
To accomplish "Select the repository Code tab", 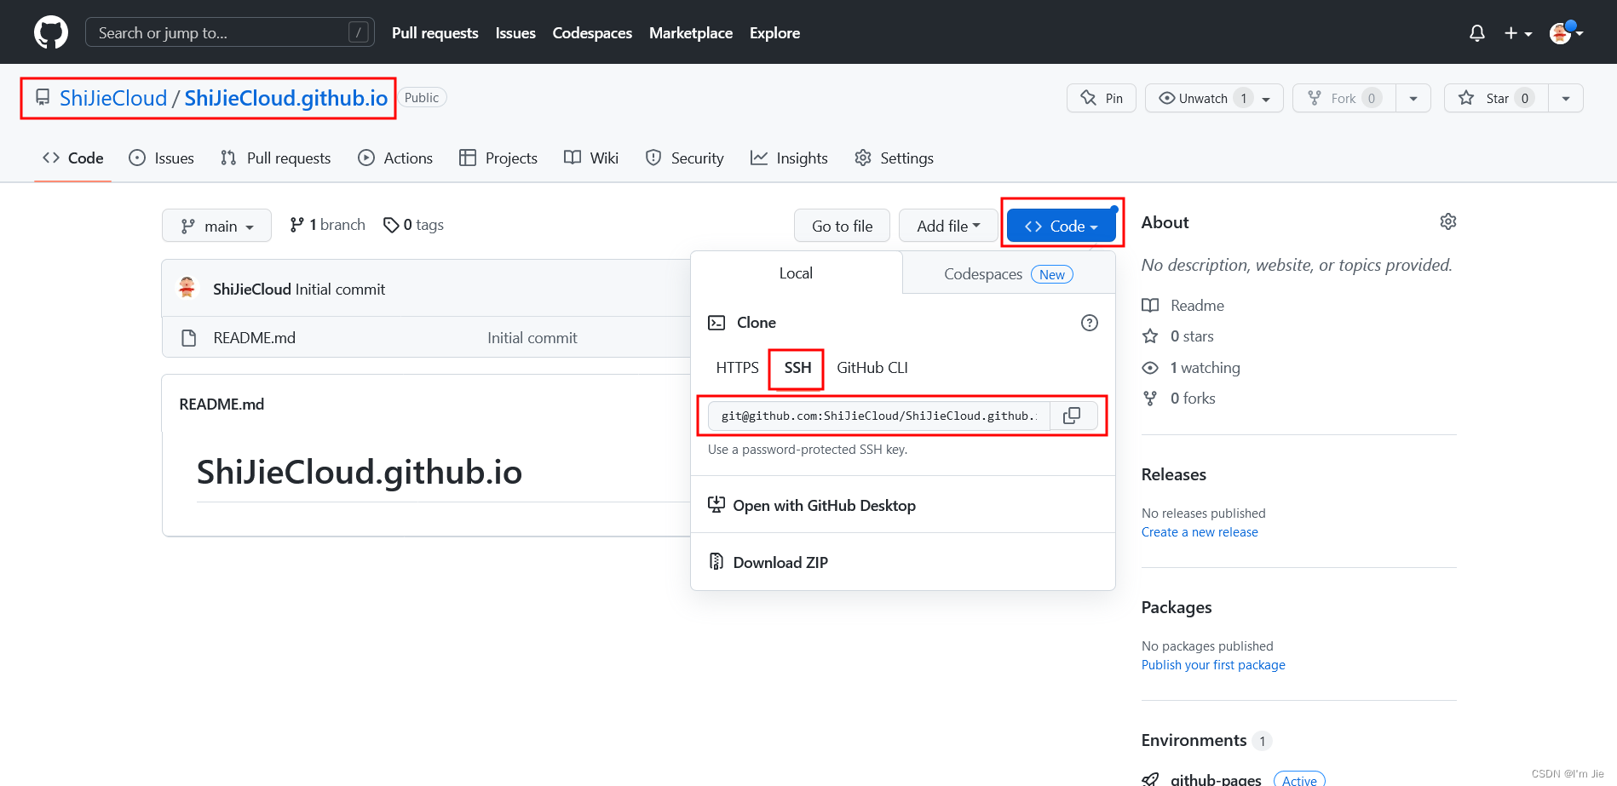I will pos(73,158).
